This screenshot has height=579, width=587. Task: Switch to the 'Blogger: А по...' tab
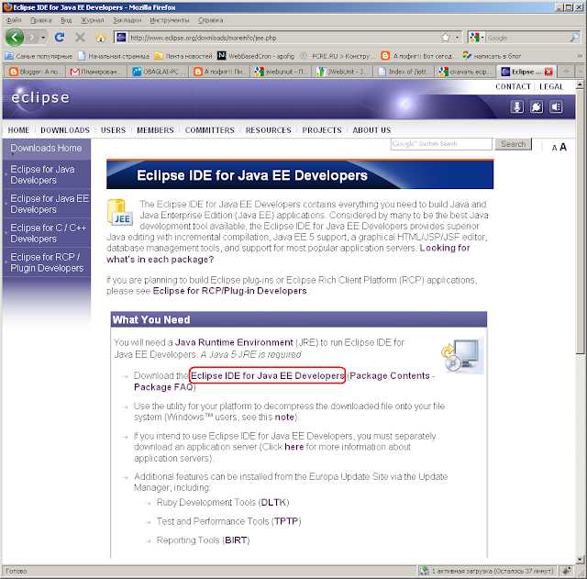(x=34, y=72)
